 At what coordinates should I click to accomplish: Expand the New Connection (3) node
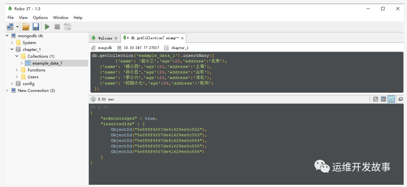click(x=7, y=90)
